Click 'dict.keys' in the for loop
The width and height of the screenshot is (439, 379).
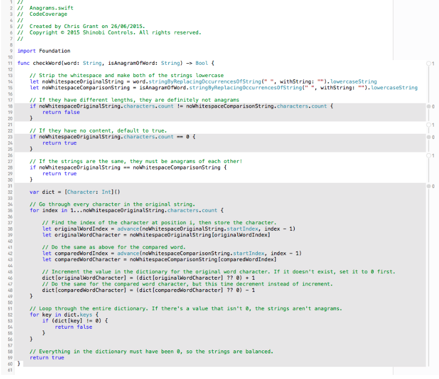72,315
